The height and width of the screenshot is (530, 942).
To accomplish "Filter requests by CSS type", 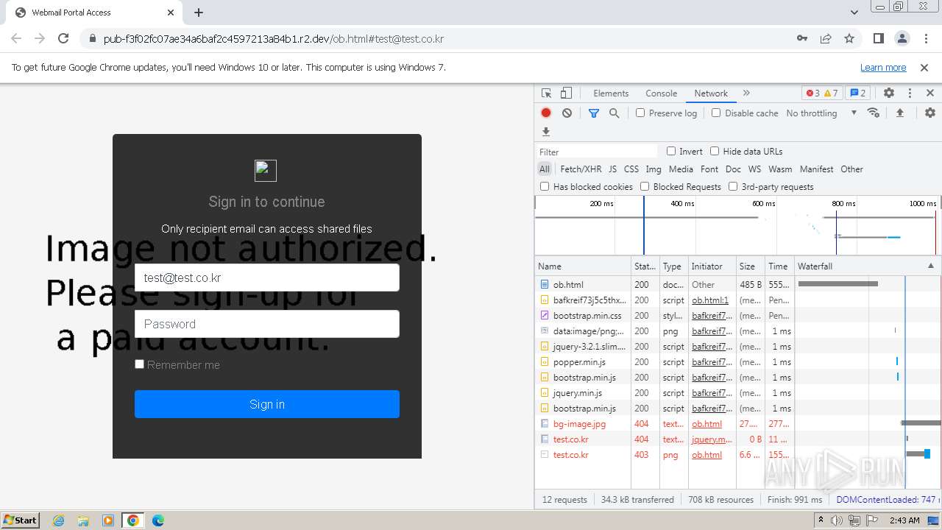I will 631,169.
